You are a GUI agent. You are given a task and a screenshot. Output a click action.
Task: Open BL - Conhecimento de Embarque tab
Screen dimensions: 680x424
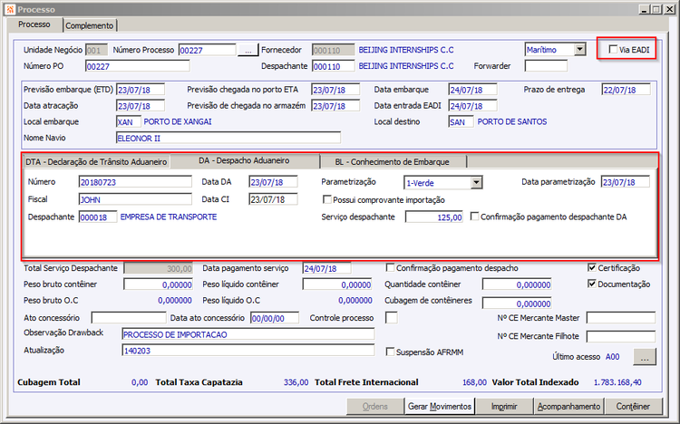(393, 161)
